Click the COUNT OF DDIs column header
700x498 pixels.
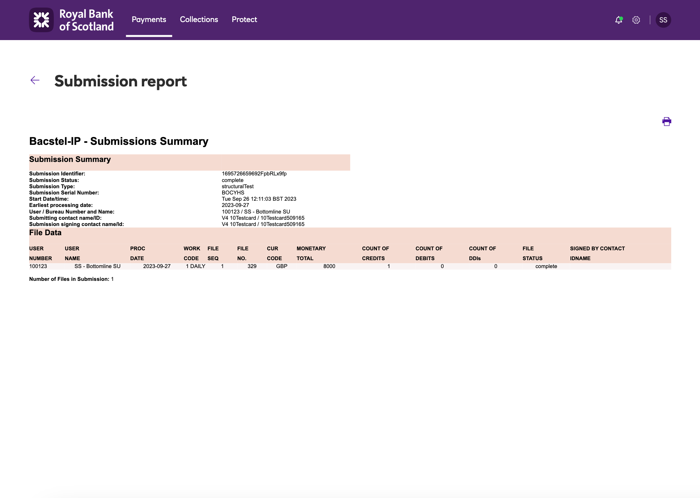point(482,253)
